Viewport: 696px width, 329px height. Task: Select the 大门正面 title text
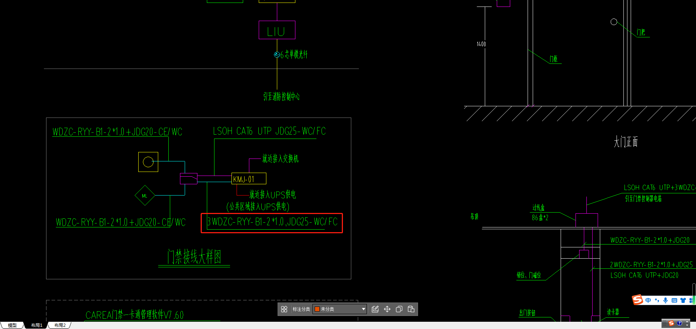[x=626, y=141]
